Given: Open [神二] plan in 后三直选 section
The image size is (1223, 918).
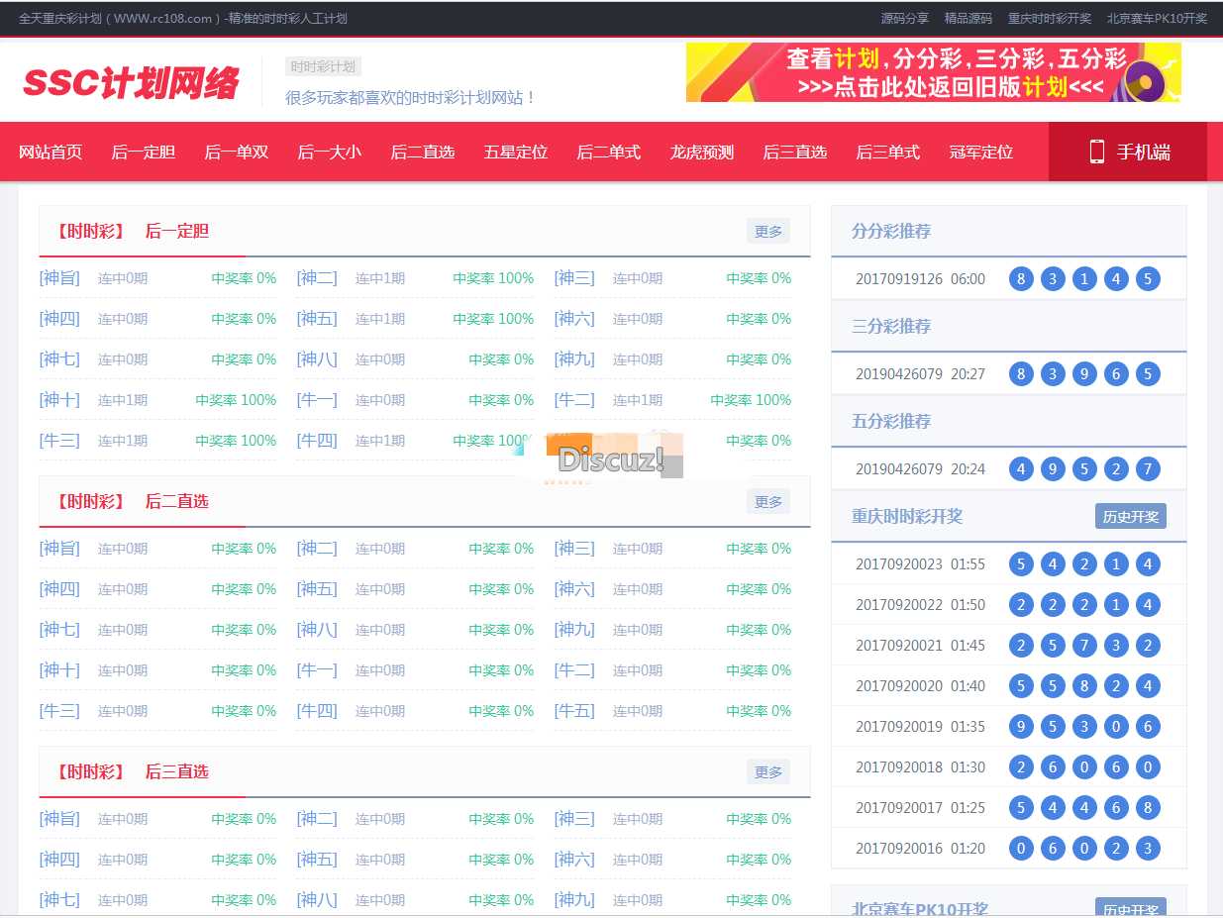Looking at the screenshot, I should [x=317, y=819].
